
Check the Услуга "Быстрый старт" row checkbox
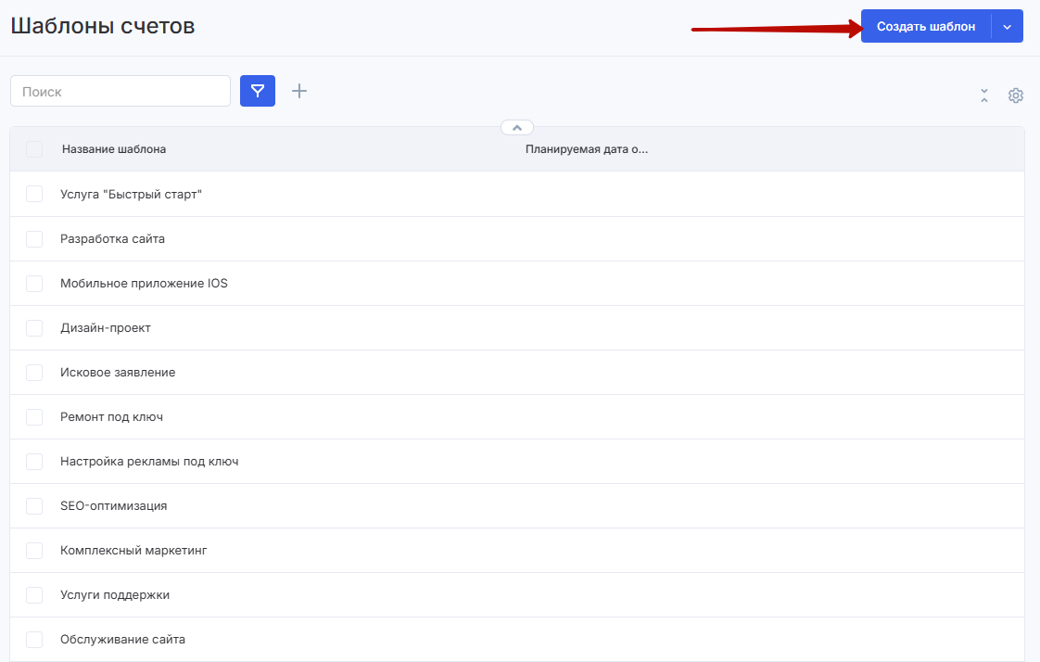tap(34, 194)
